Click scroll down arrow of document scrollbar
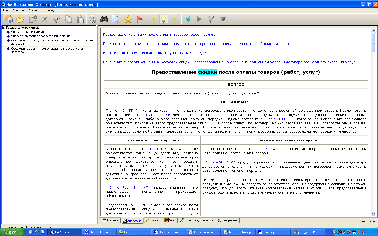Screen dimensions: 378x236 (374, 214)
